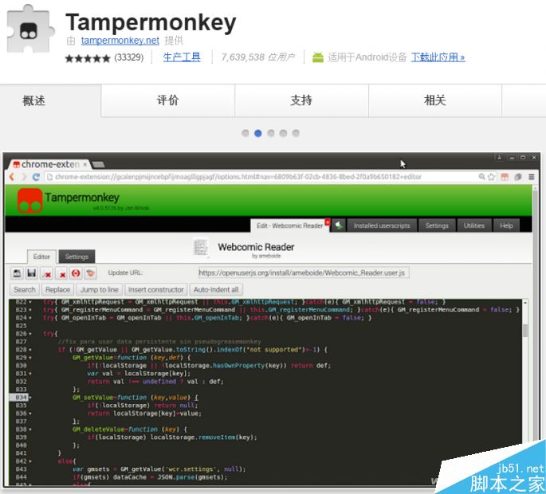The width and height of the screenshot is (546, 494).
Task: Select the first carousel dot
Action: [246, 133]
